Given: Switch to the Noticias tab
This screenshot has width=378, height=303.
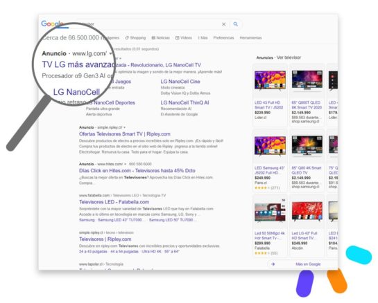Looking at the screenshot, I should (x=160, y=38).
